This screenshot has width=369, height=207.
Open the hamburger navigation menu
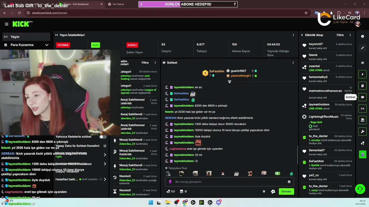point(7,24)
